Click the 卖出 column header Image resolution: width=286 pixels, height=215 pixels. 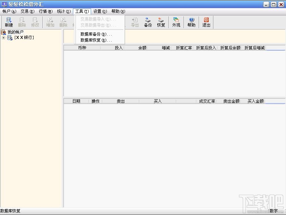point(121,101)
